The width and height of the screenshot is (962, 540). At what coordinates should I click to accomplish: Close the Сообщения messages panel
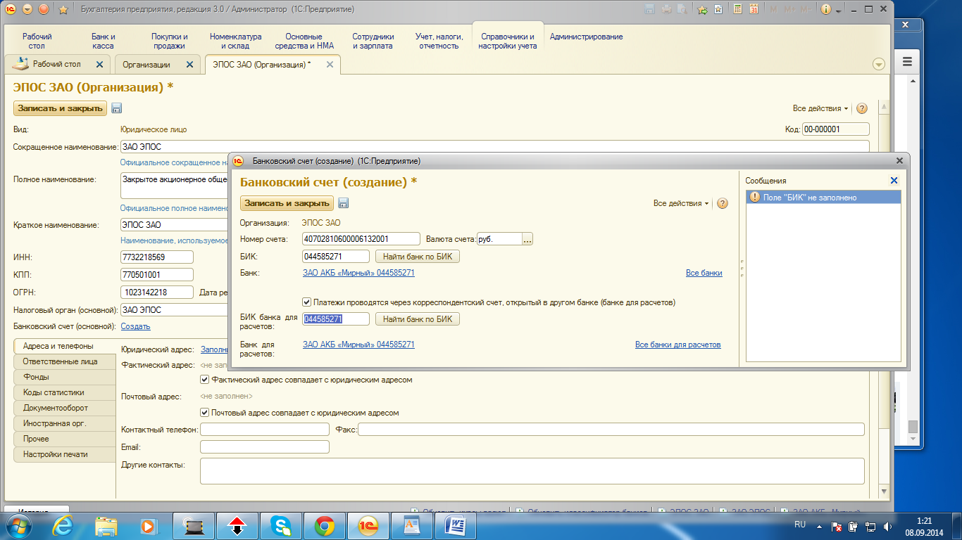click(894, 181)
